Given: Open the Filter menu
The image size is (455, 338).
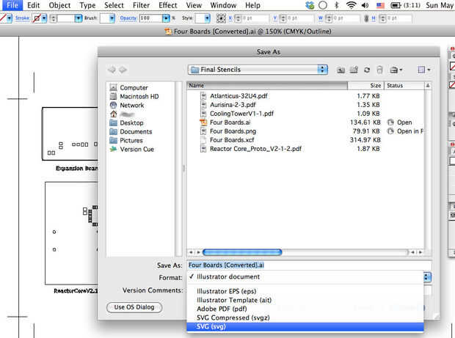Looking at the screenshot, I should [x=141, y=5].
